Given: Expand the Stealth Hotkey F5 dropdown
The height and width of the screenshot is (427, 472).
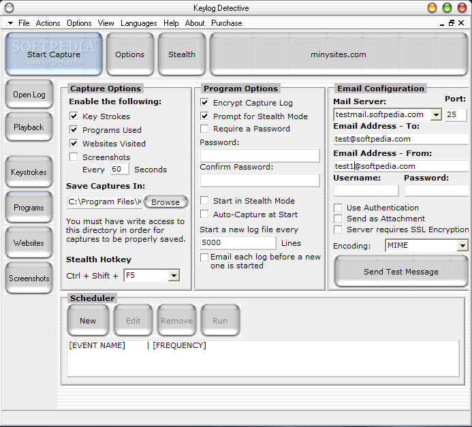Looking at the screenshot, I should click(x=174, y=275).
